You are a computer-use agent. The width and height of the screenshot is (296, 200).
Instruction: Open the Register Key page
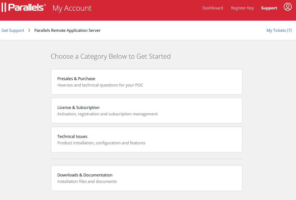[x=242, y=8]
